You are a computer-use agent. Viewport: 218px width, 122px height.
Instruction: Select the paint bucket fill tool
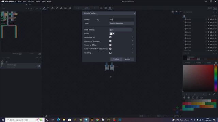point(48,8)
